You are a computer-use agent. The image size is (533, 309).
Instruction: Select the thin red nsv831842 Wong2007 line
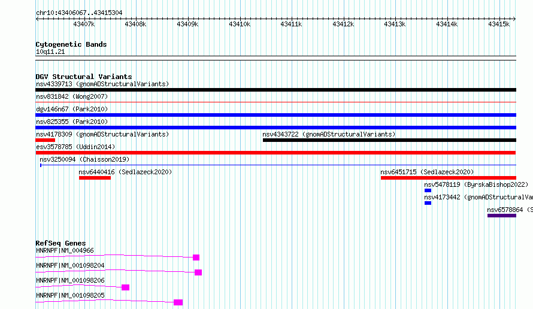pyautogui.click(x=275, y=102)
